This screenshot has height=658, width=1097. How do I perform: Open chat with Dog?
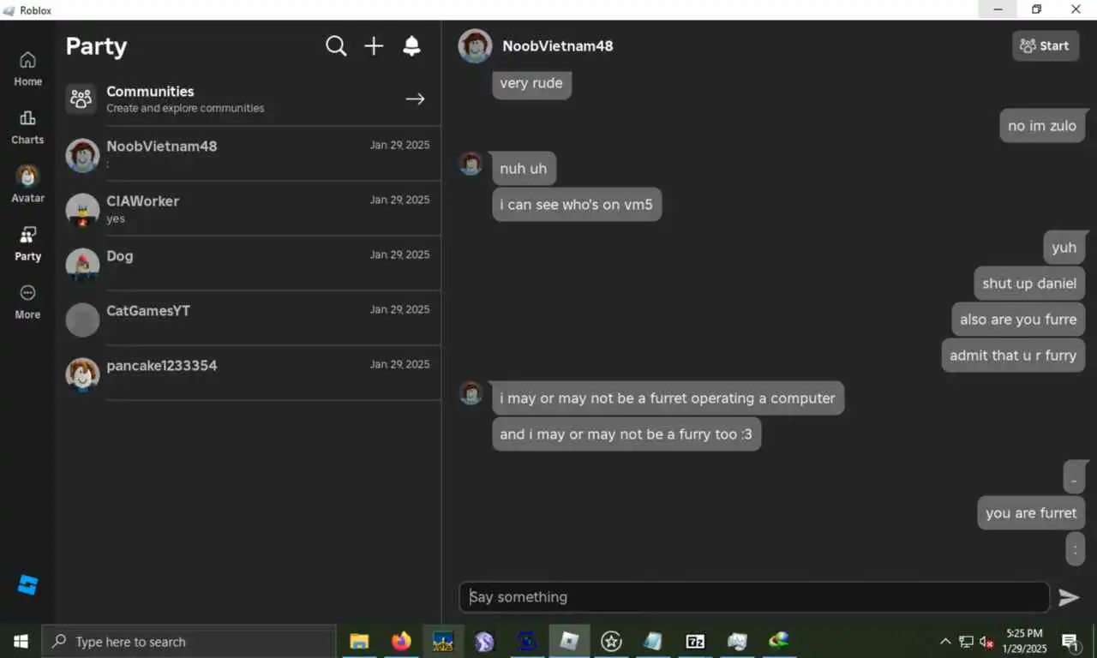253,264
